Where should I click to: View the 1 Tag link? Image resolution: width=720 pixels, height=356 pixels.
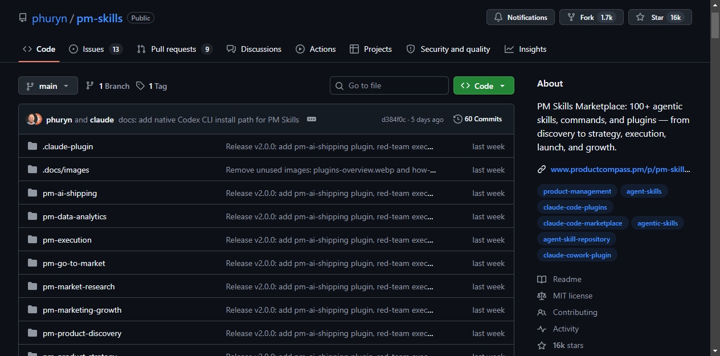pyautogui.click(x=152, y=86)
